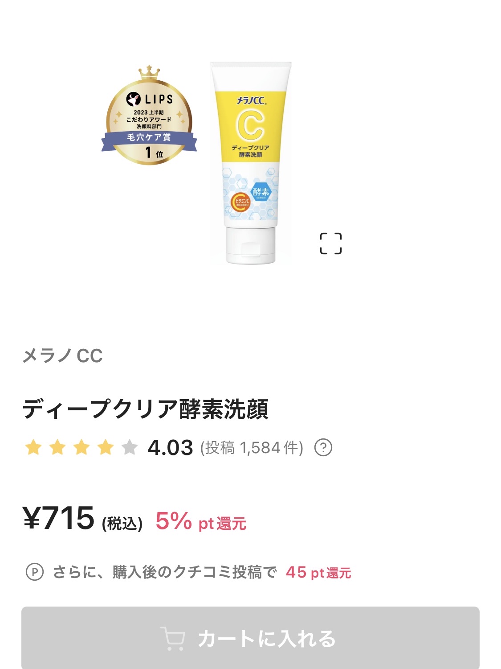Tap the third yellow rating star

[81, 447]
